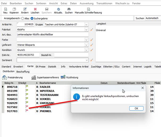The height and width of the screenshot is (137, 161).
Task: Click the Datum column header
Action: click(x=104, y=83)
